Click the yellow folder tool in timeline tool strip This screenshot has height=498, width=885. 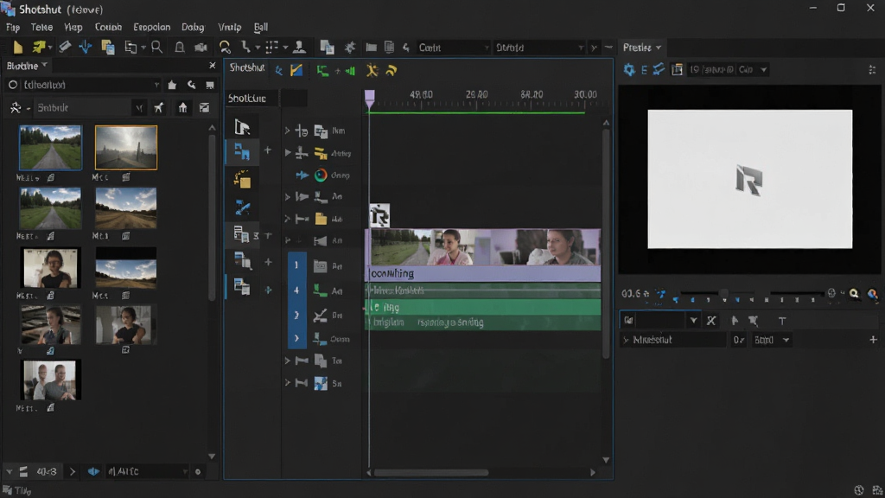coord(242,180)
